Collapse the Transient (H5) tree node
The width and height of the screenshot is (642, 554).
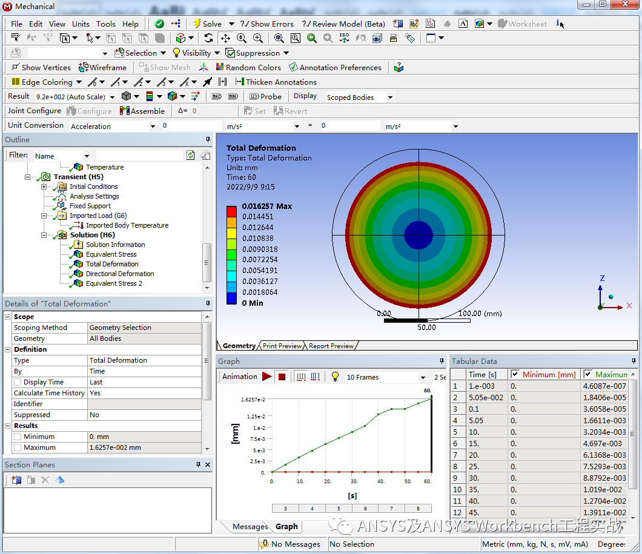click(27, 177)
